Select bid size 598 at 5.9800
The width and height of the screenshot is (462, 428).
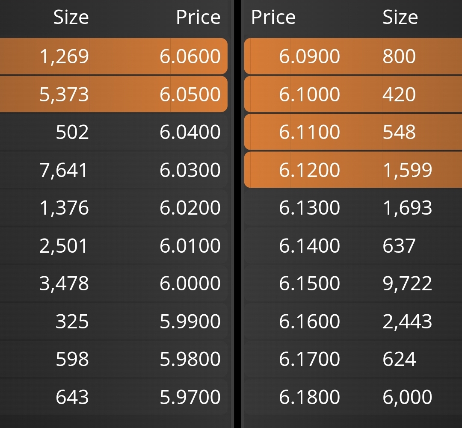(72, 359)
